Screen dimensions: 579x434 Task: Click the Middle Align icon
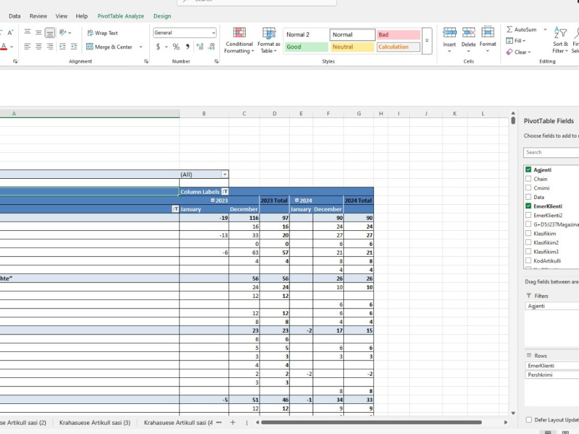tap(38, 32)
